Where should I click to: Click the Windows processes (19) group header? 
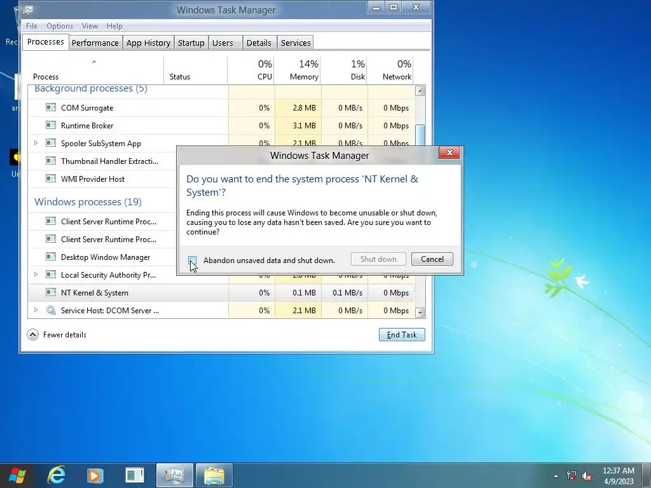point(88,201)
